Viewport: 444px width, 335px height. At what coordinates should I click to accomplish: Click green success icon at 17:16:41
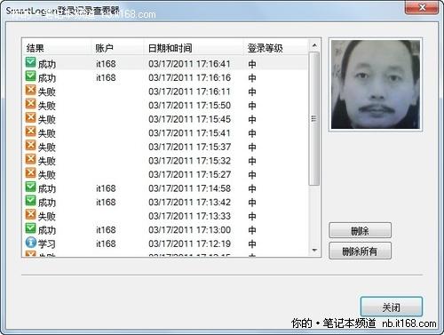coord(30,62)
